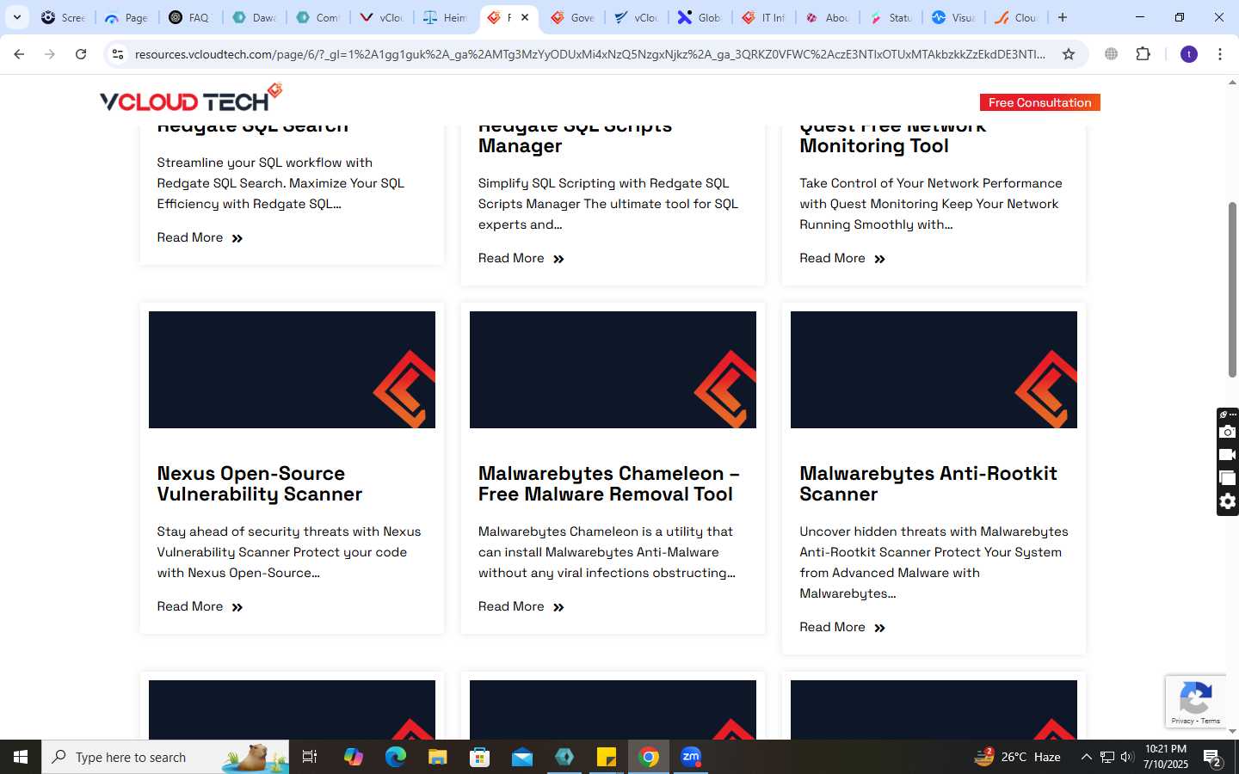The image size is (1239, 774).
Task: Click the Nexus Open-Source Vulnerability Scanner title
Action: (260, 483)
